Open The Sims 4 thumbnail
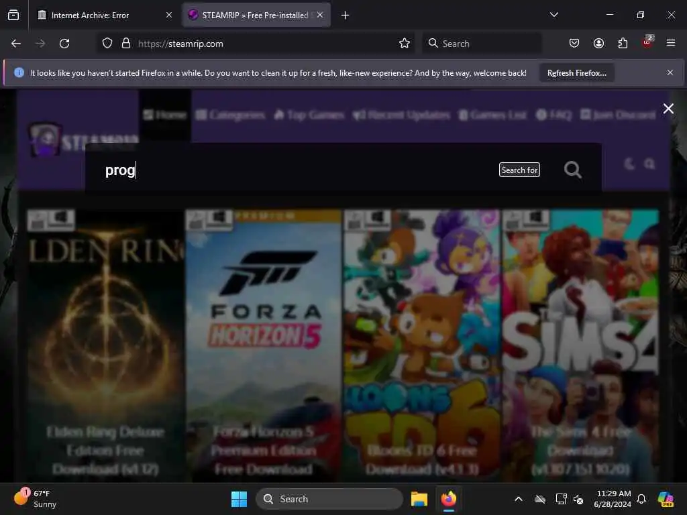 point(580,345)
